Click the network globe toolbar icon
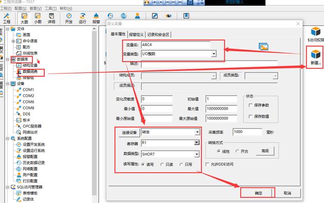Image resolution: width=324 pixels, height=203 pixels. coord(124,16)
